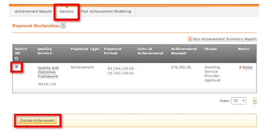Viewport: 272px width, 137px height.
Task: Click the Declare Achievement button
Action: pyautogui.click(x=37, y=120)
